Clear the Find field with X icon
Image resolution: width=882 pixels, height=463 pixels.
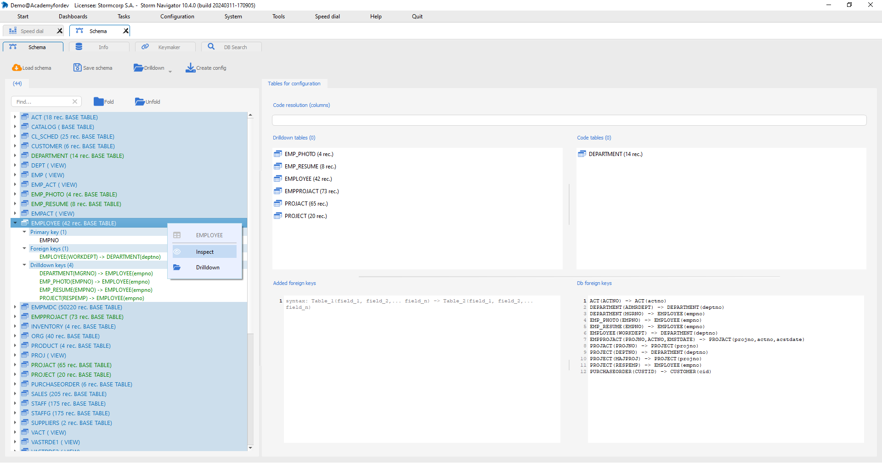[x=75, y=102]
